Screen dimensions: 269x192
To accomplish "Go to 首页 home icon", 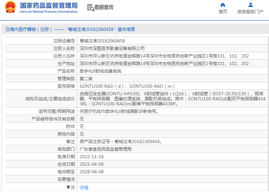I will coord(223,5).
